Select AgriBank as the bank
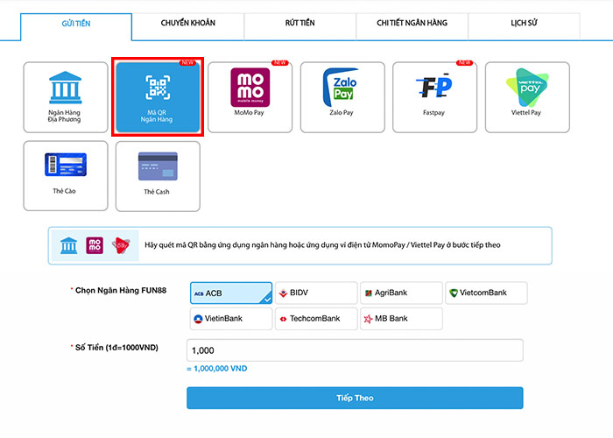Screen dimensions: 613x438 pyautogui.click(x=401, y=293)
